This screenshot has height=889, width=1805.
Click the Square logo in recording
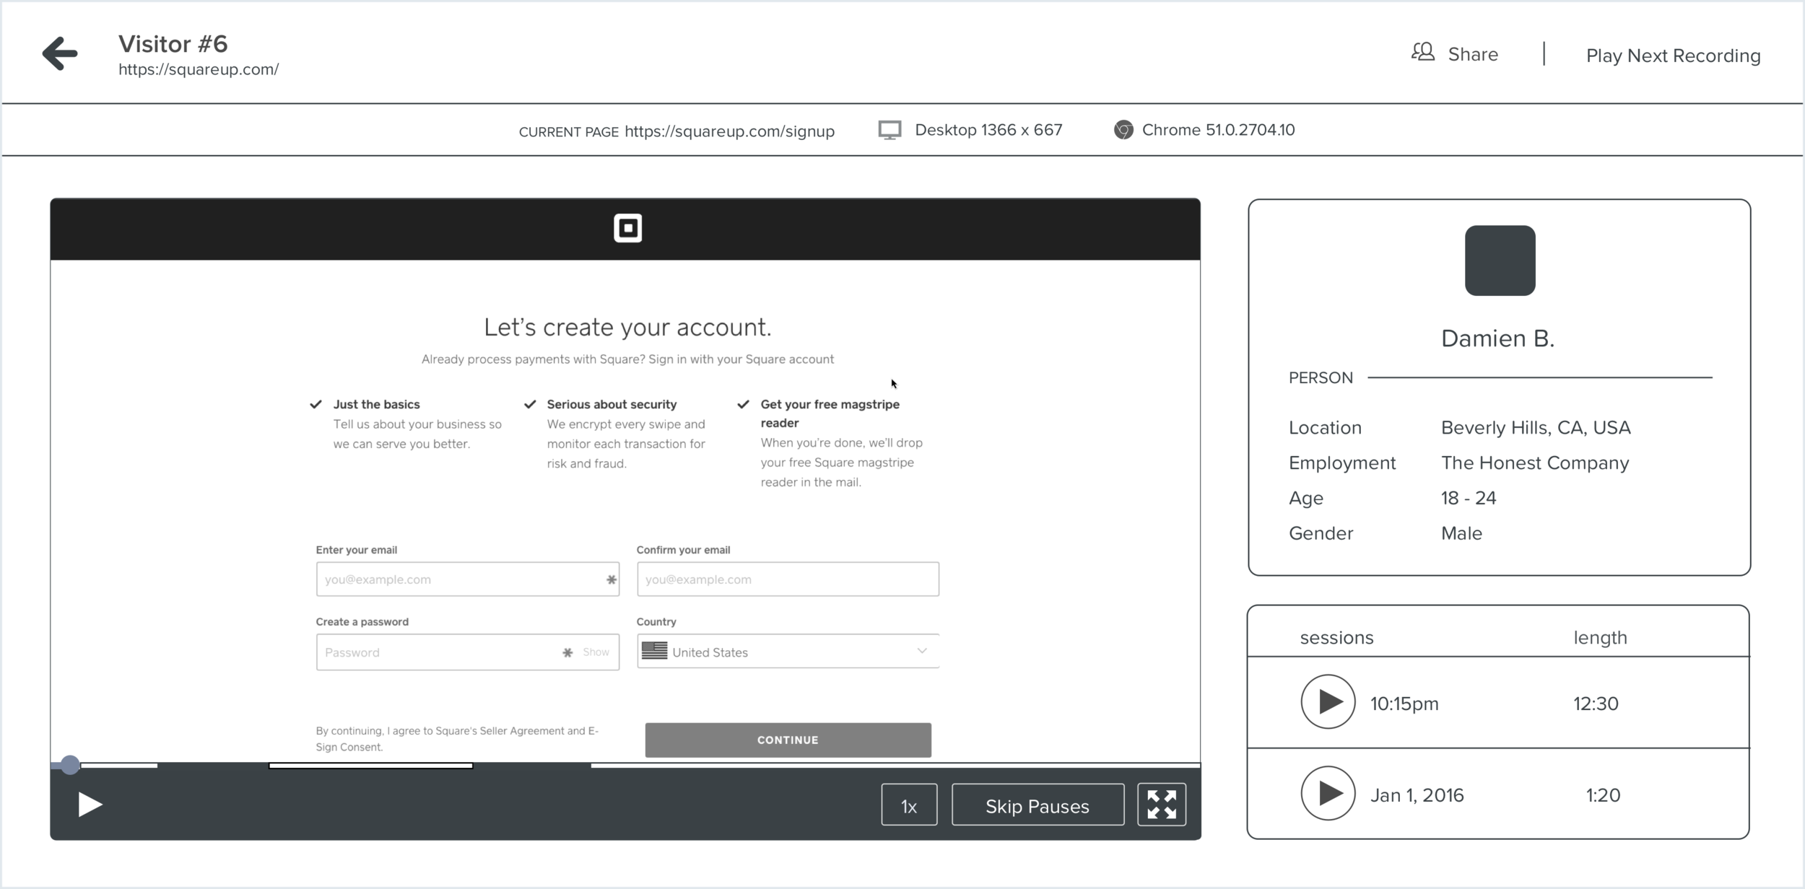pos(627,228)
